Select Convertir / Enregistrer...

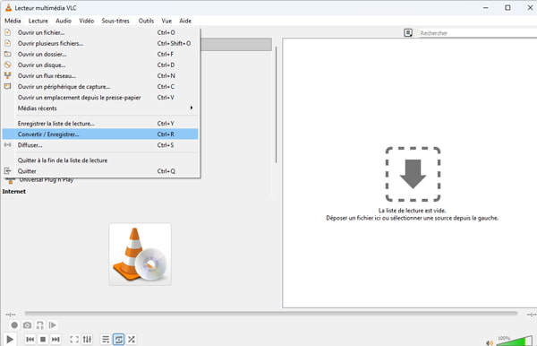pos(100,134)
